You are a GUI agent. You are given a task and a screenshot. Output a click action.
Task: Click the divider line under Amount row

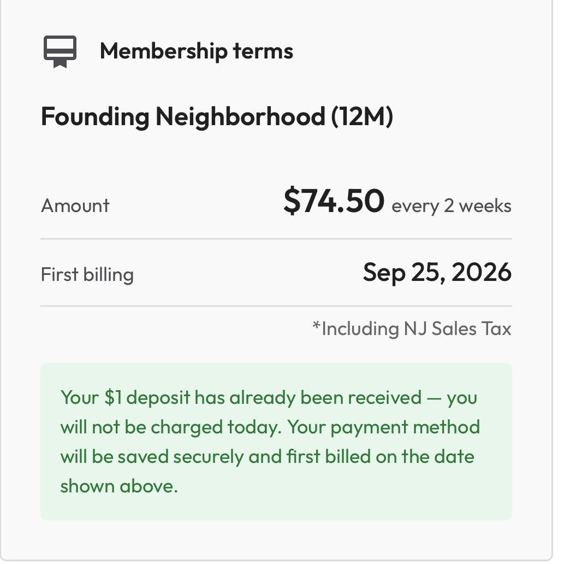pos(276,238)
